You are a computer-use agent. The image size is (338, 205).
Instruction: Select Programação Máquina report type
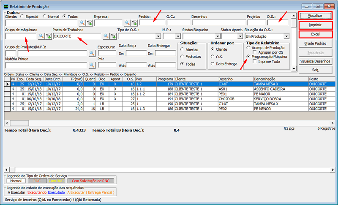point(248,57)
